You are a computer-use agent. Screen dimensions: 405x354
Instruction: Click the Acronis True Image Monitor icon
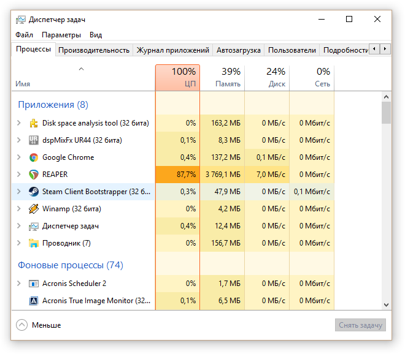click(x=34, y=301)
